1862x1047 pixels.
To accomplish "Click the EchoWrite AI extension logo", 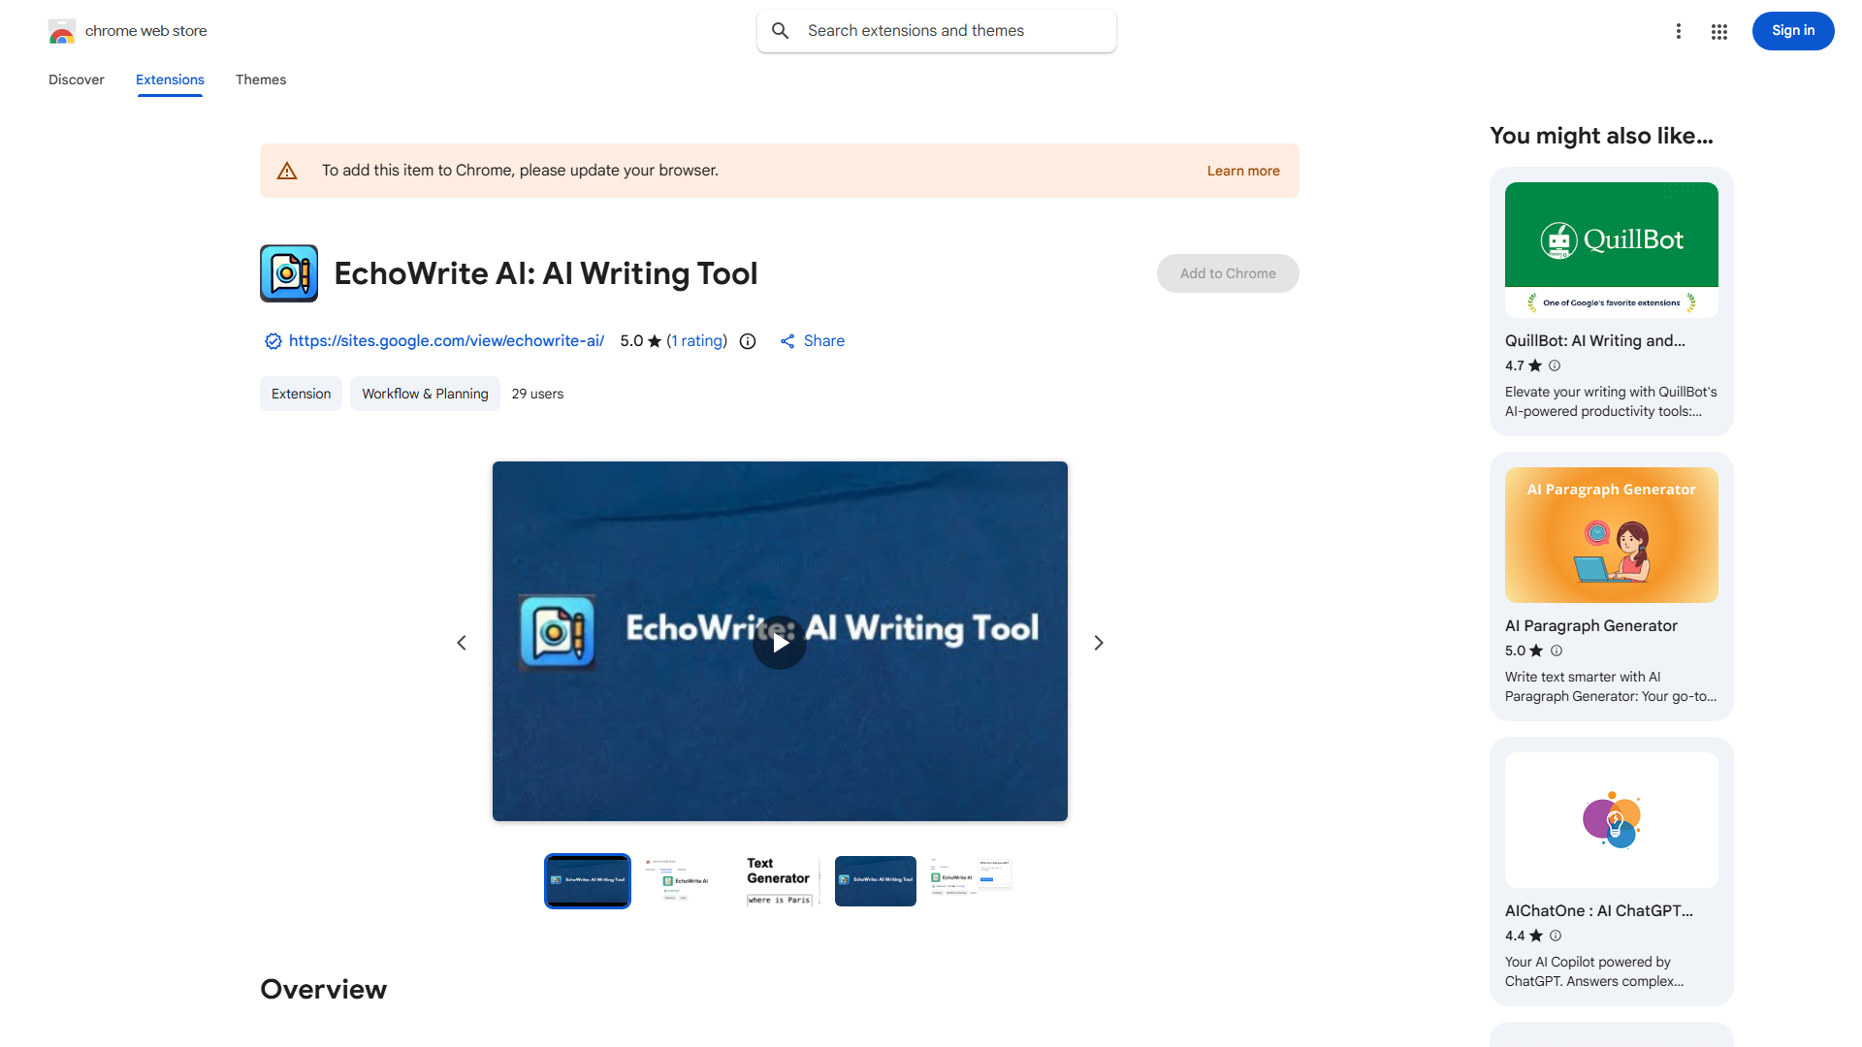I will [288, 273].
